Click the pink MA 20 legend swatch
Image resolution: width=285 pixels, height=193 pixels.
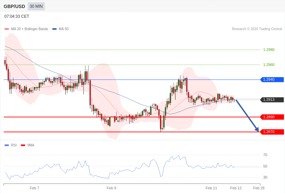coord(7,29)
